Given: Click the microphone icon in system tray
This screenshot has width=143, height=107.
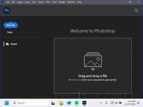Looking at the screenshot, I should click(106, 103).
